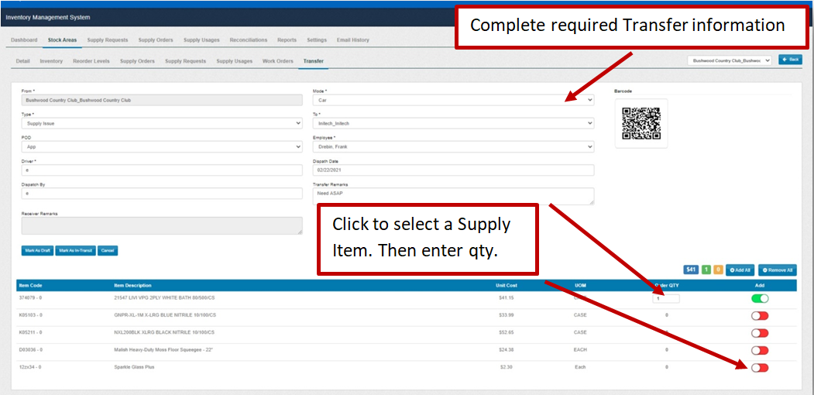Click the Mark As In-Transit button
Image resolution: width=814 pixels, height=395 pixels.
75,250
